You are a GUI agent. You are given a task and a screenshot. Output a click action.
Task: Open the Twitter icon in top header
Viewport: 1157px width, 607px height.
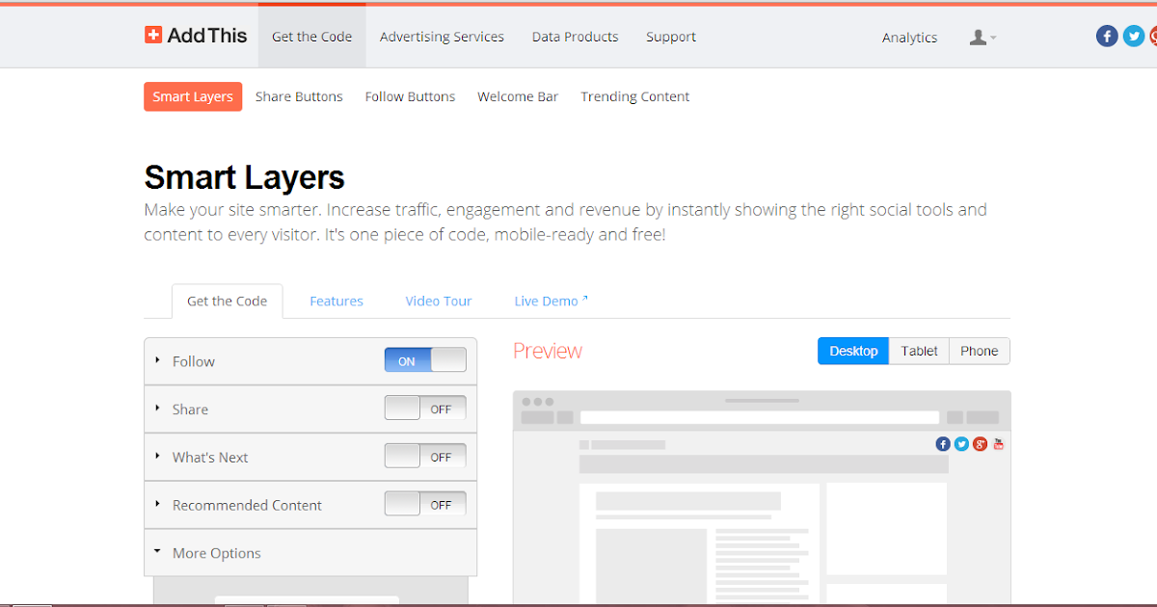click(x=1134, y=37)
